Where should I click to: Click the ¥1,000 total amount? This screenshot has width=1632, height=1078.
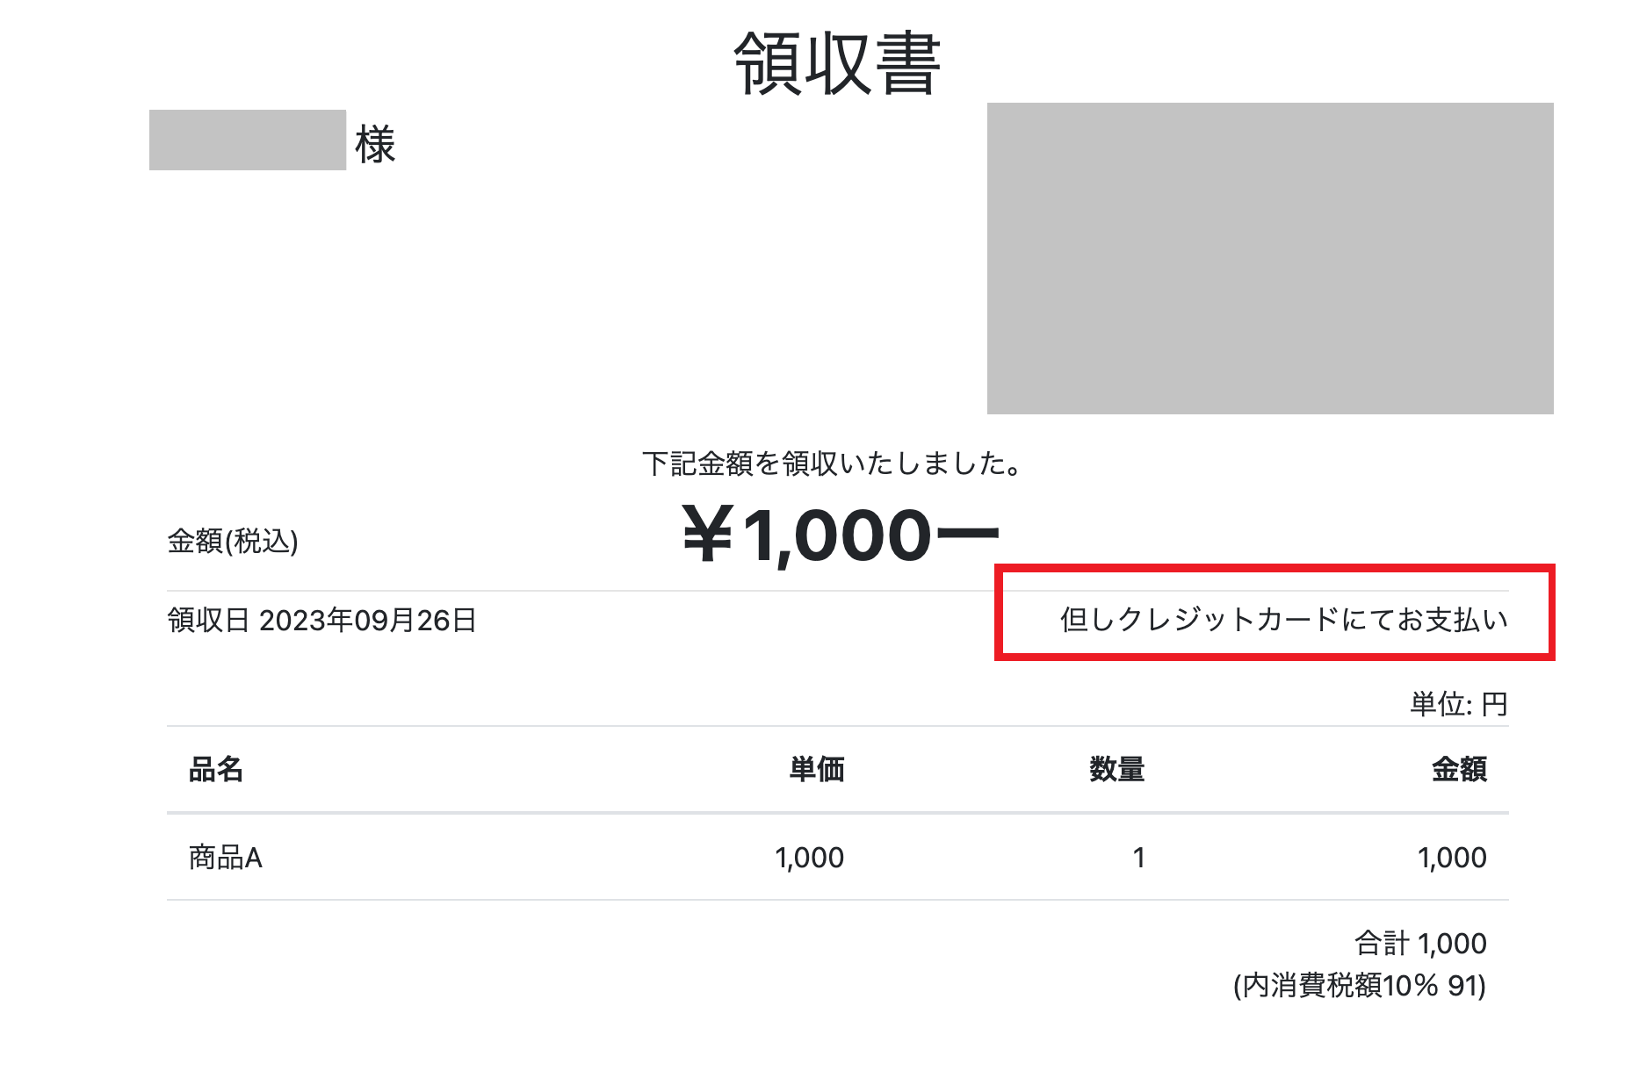click(841, 535)
